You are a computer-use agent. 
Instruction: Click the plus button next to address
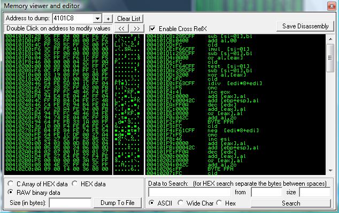point(108,19)
